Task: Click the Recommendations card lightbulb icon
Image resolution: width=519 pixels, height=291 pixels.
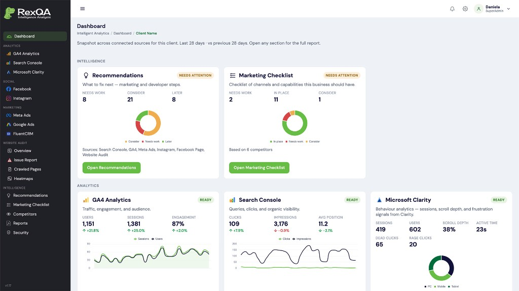Action: click(x=86, y=76)
